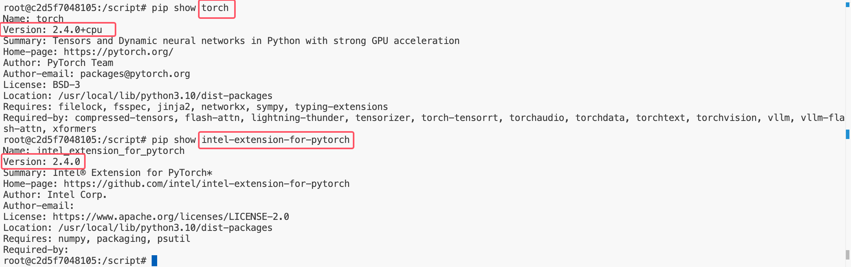Click the torch Location dist-packages path
Viewport: 851px width, 267px height.
[x=165, y=96]
